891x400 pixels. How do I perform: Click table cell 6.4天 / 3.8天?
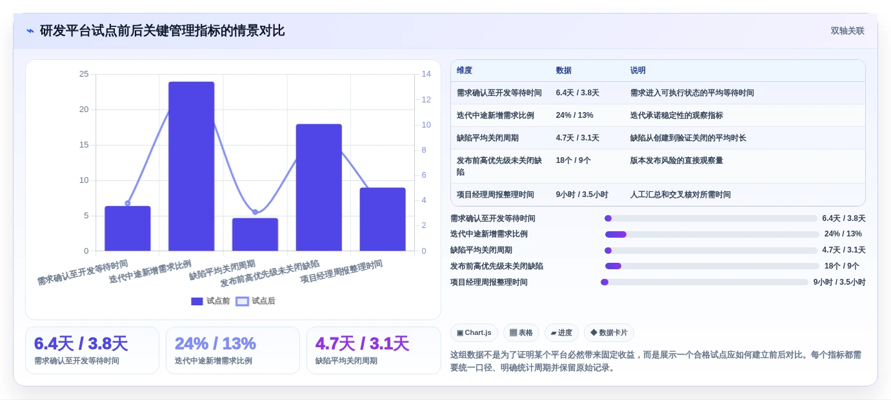click(x=577, y=93)
